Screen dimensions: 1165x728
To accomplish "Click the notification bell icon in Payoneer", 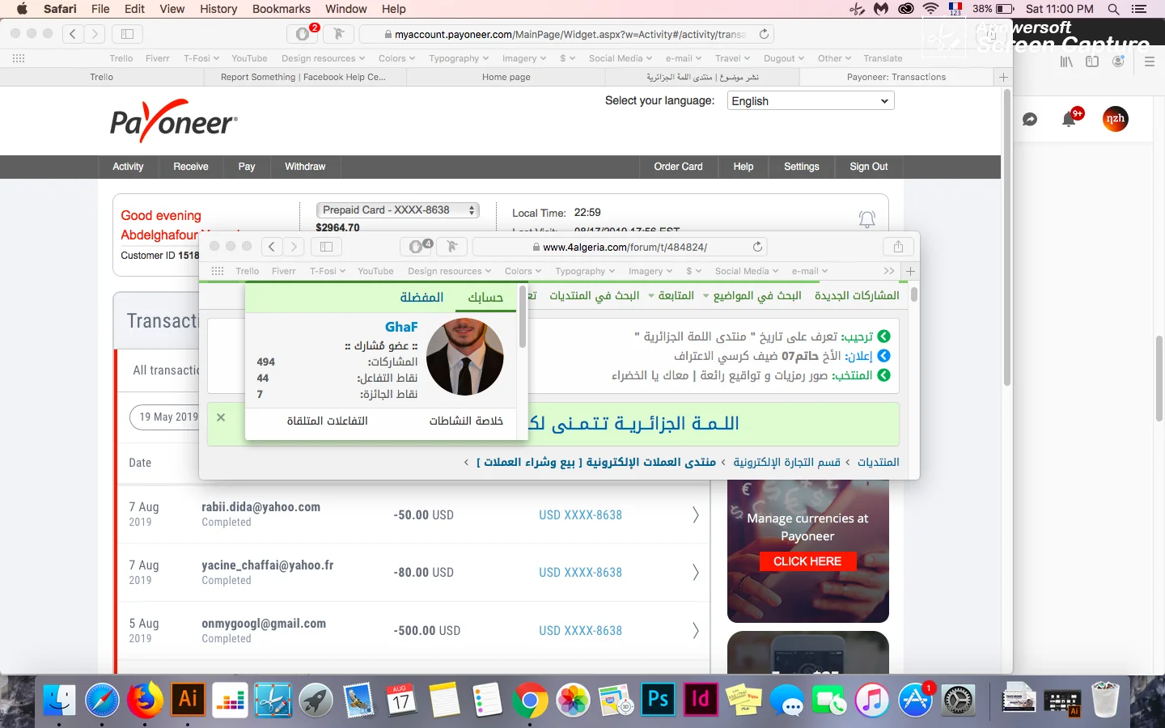I will pos(866,218).
